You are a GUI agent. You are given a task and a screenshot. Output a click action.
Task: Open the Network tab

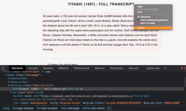click(63, 68)
